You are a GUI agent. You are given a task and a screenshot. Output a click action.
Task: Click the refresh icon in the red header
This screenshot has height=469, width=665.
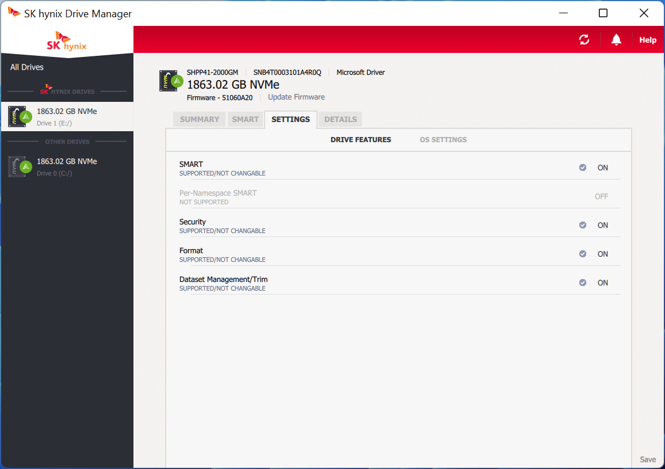tap(584, 40)
